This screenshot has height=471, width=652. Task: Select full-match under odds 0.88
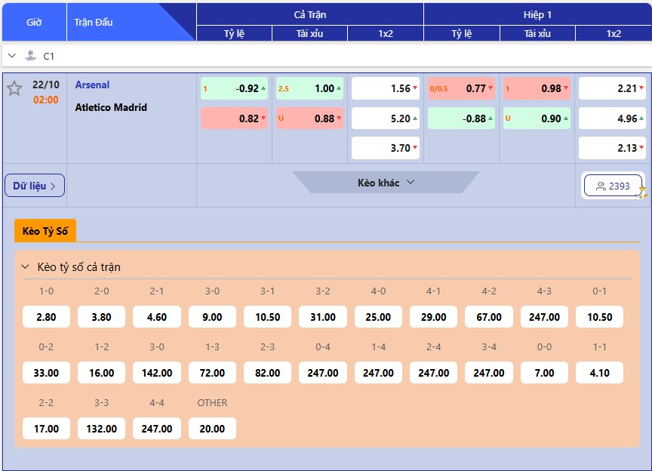[x=309, y=119]
